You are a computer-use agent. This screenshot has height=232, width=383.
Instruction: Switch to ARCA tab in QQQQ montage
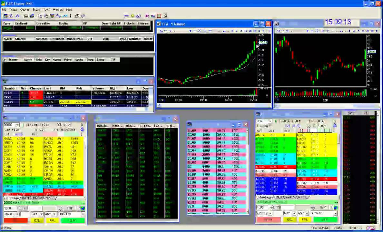(x=37, y=198)
